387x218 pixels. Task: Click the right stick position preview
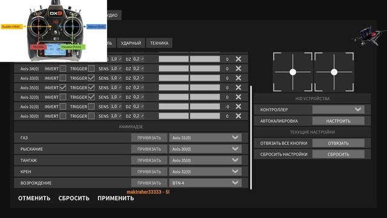point(334,72)
